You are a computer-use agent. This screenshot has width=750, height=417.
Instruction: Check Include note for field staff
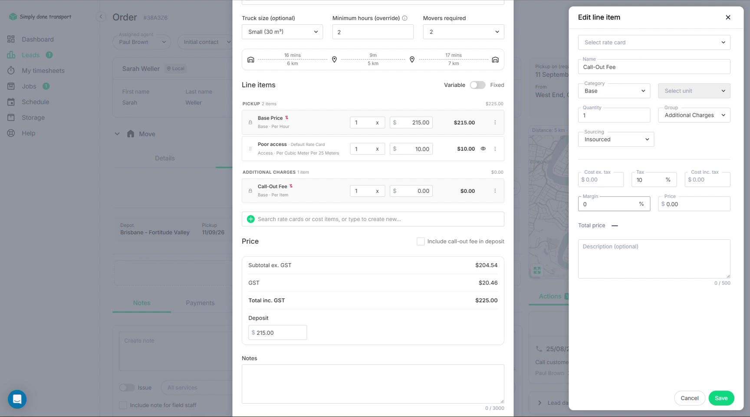pyautogui.click(x=123, y=405)
